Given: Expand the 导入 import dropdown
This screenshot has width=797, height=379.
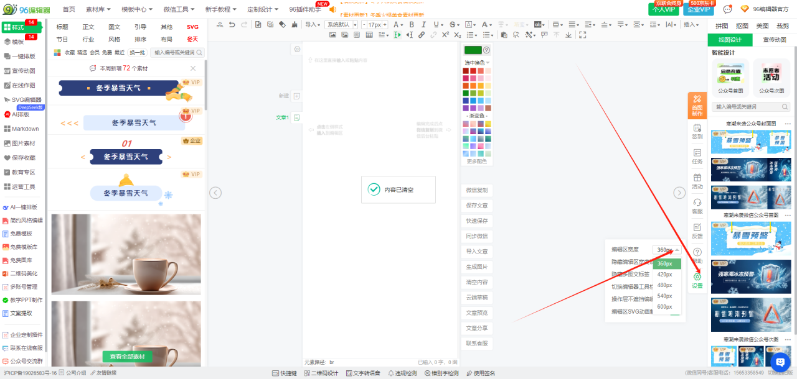Looking at the screenshot, I should pos(312,25).
